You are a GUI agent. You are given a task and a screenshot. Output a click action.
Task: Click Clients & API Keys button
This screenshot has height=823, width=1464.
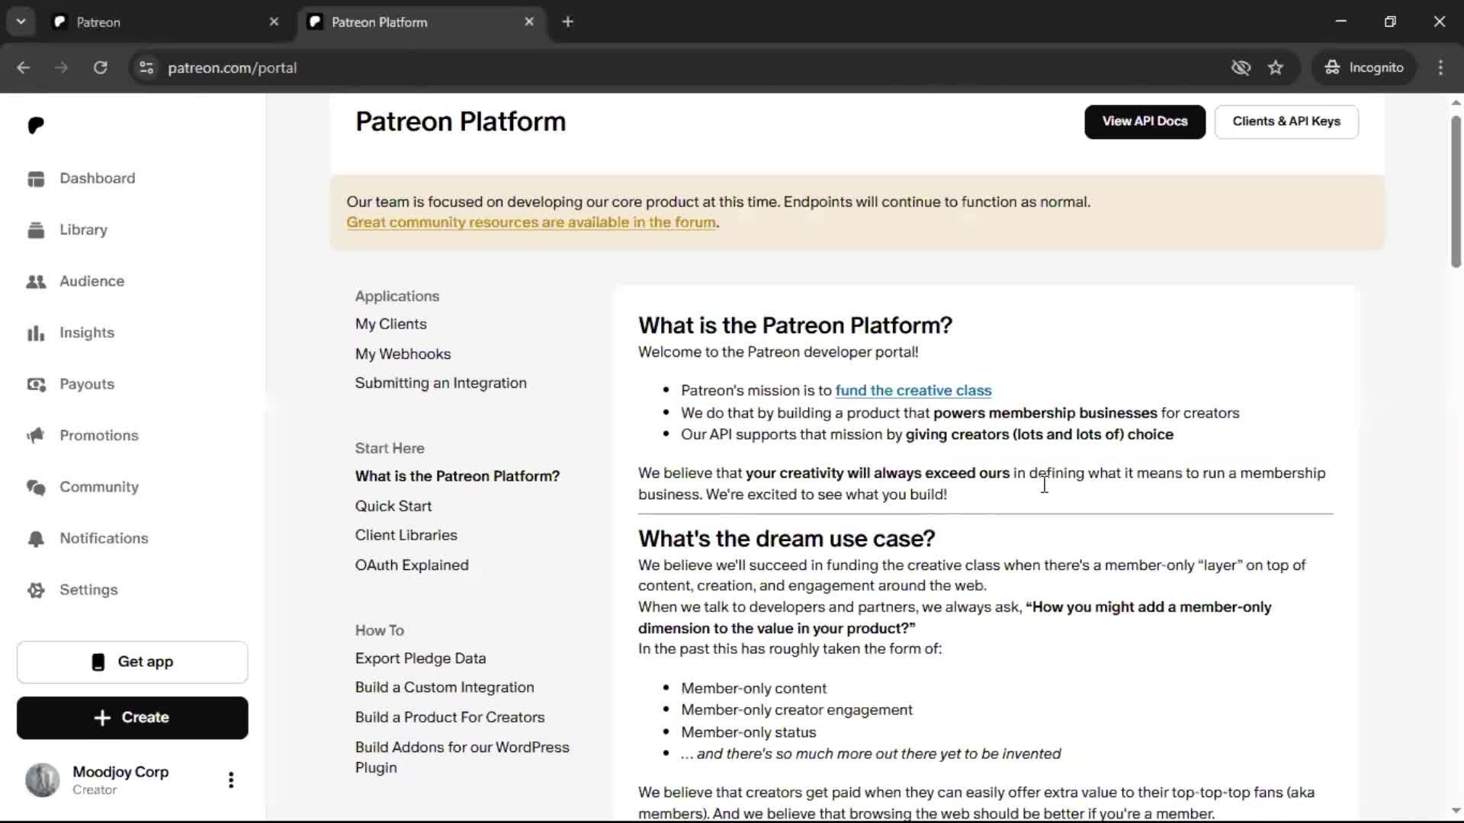click(x=1286, y=122)
